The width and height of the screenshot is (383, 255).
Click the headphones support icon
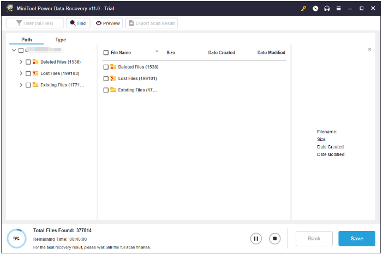pos(327,9)
